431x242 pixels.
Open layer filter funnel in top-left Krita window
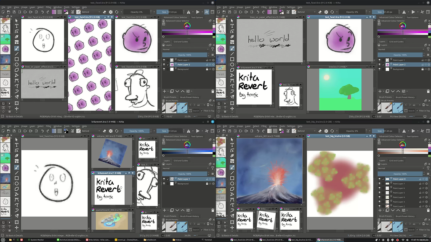tap(213, 50)
